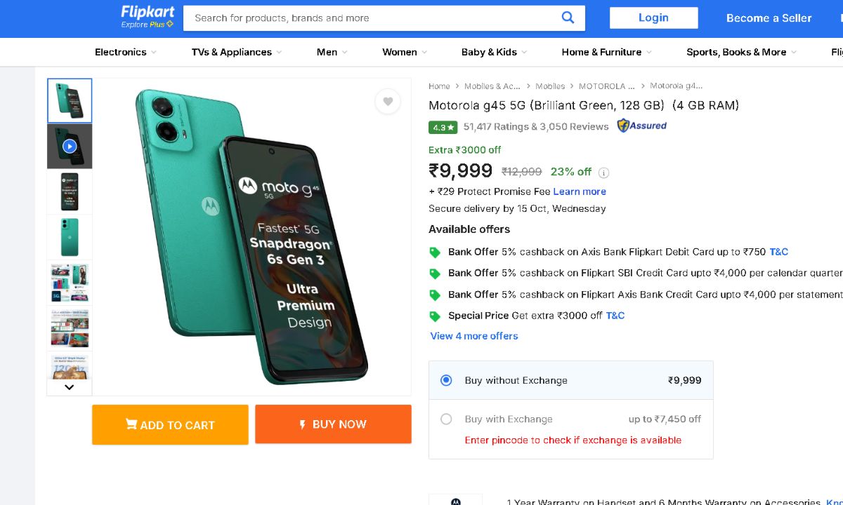Open the Women category menu
This screenshot has height=505, width=843.
coord(404,52)
